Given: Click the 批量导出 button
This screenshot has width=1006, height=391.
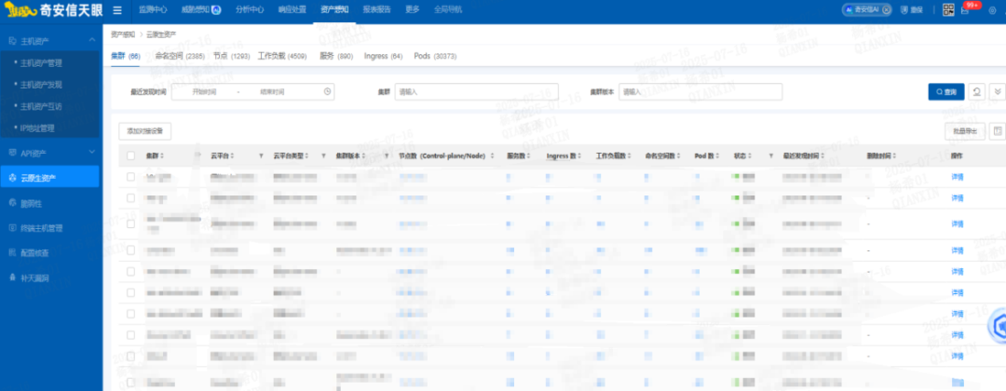Looking at the screenshot, I should point(965,131).
